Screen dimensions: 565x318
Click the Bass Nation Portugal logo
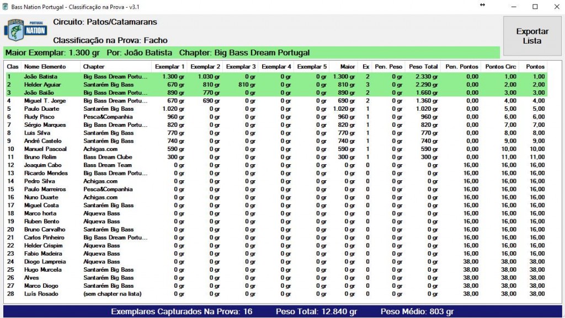click(25, 30)
